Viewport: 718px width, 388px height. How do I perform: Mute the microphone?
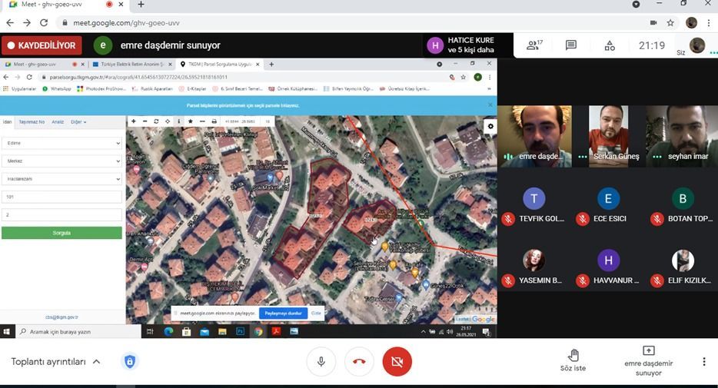(x=321, y=362)
